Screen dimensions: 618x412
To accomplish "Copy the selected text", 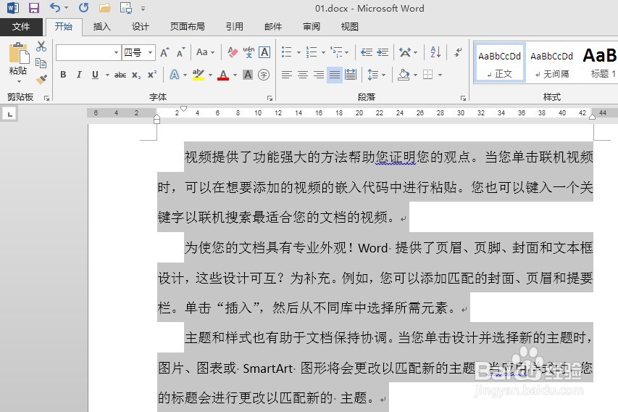I will [41, 63].
